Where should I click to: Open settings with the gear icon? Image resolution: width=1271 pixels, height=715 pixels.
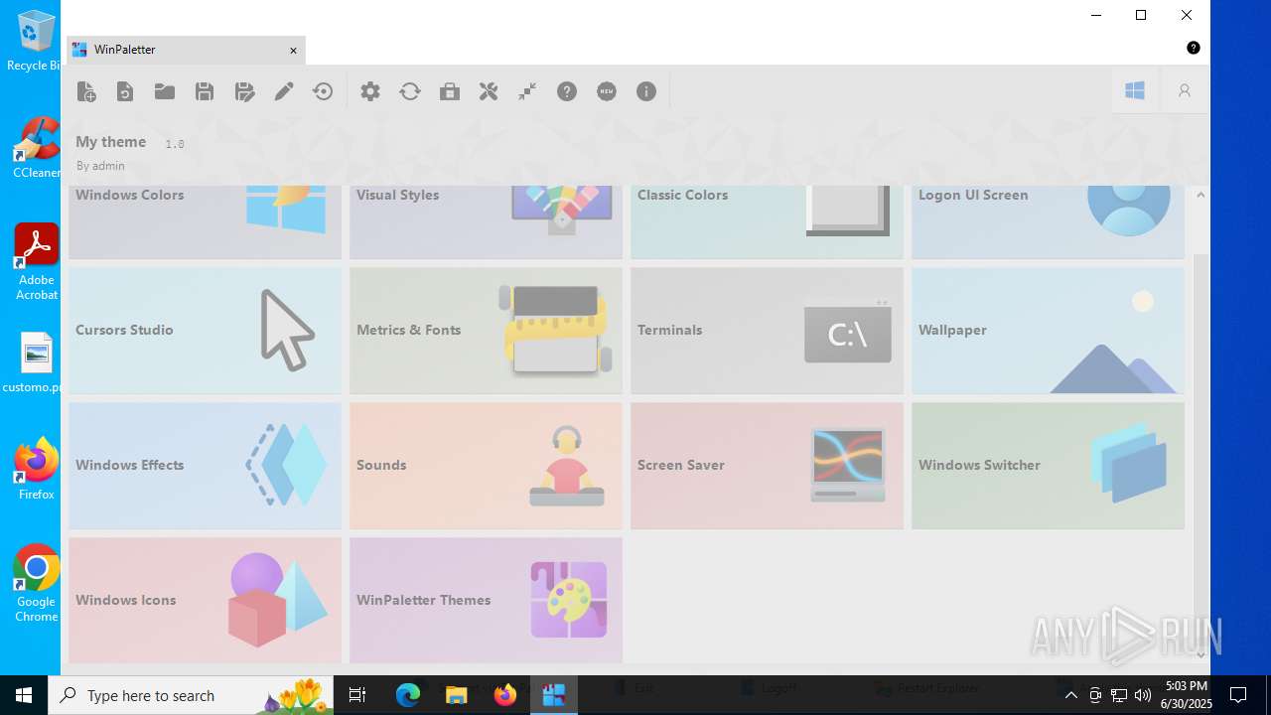click(x=370, y=91)
